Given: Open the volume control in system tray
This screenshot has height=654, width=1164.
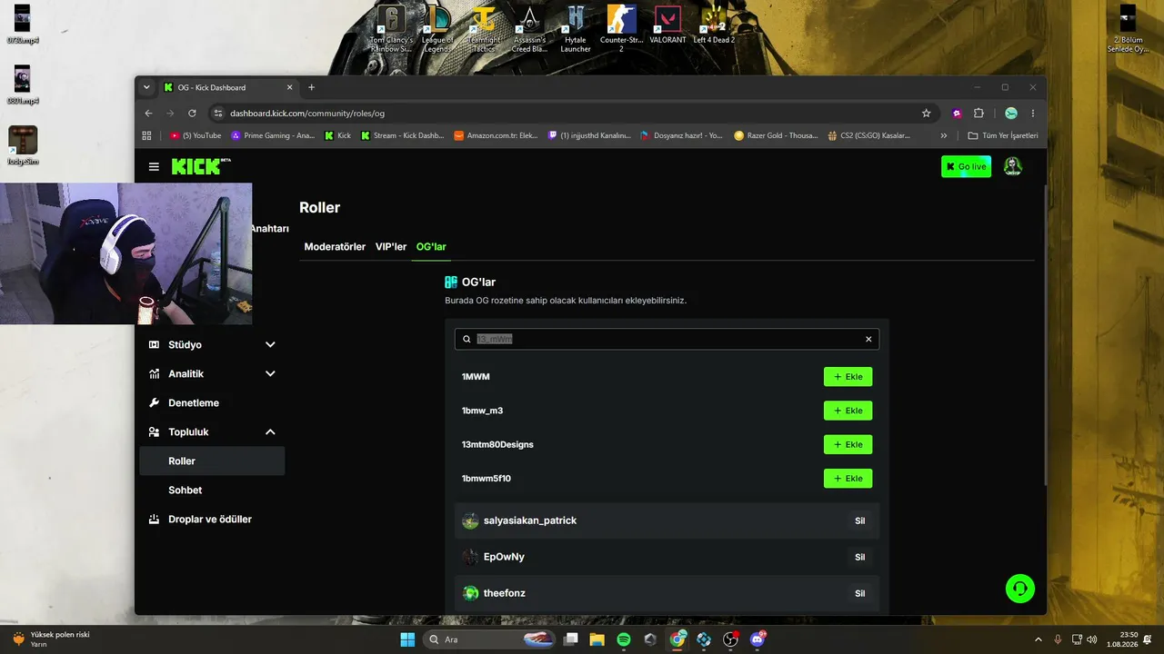Looking at the screenshot, I should [1092, 639].
